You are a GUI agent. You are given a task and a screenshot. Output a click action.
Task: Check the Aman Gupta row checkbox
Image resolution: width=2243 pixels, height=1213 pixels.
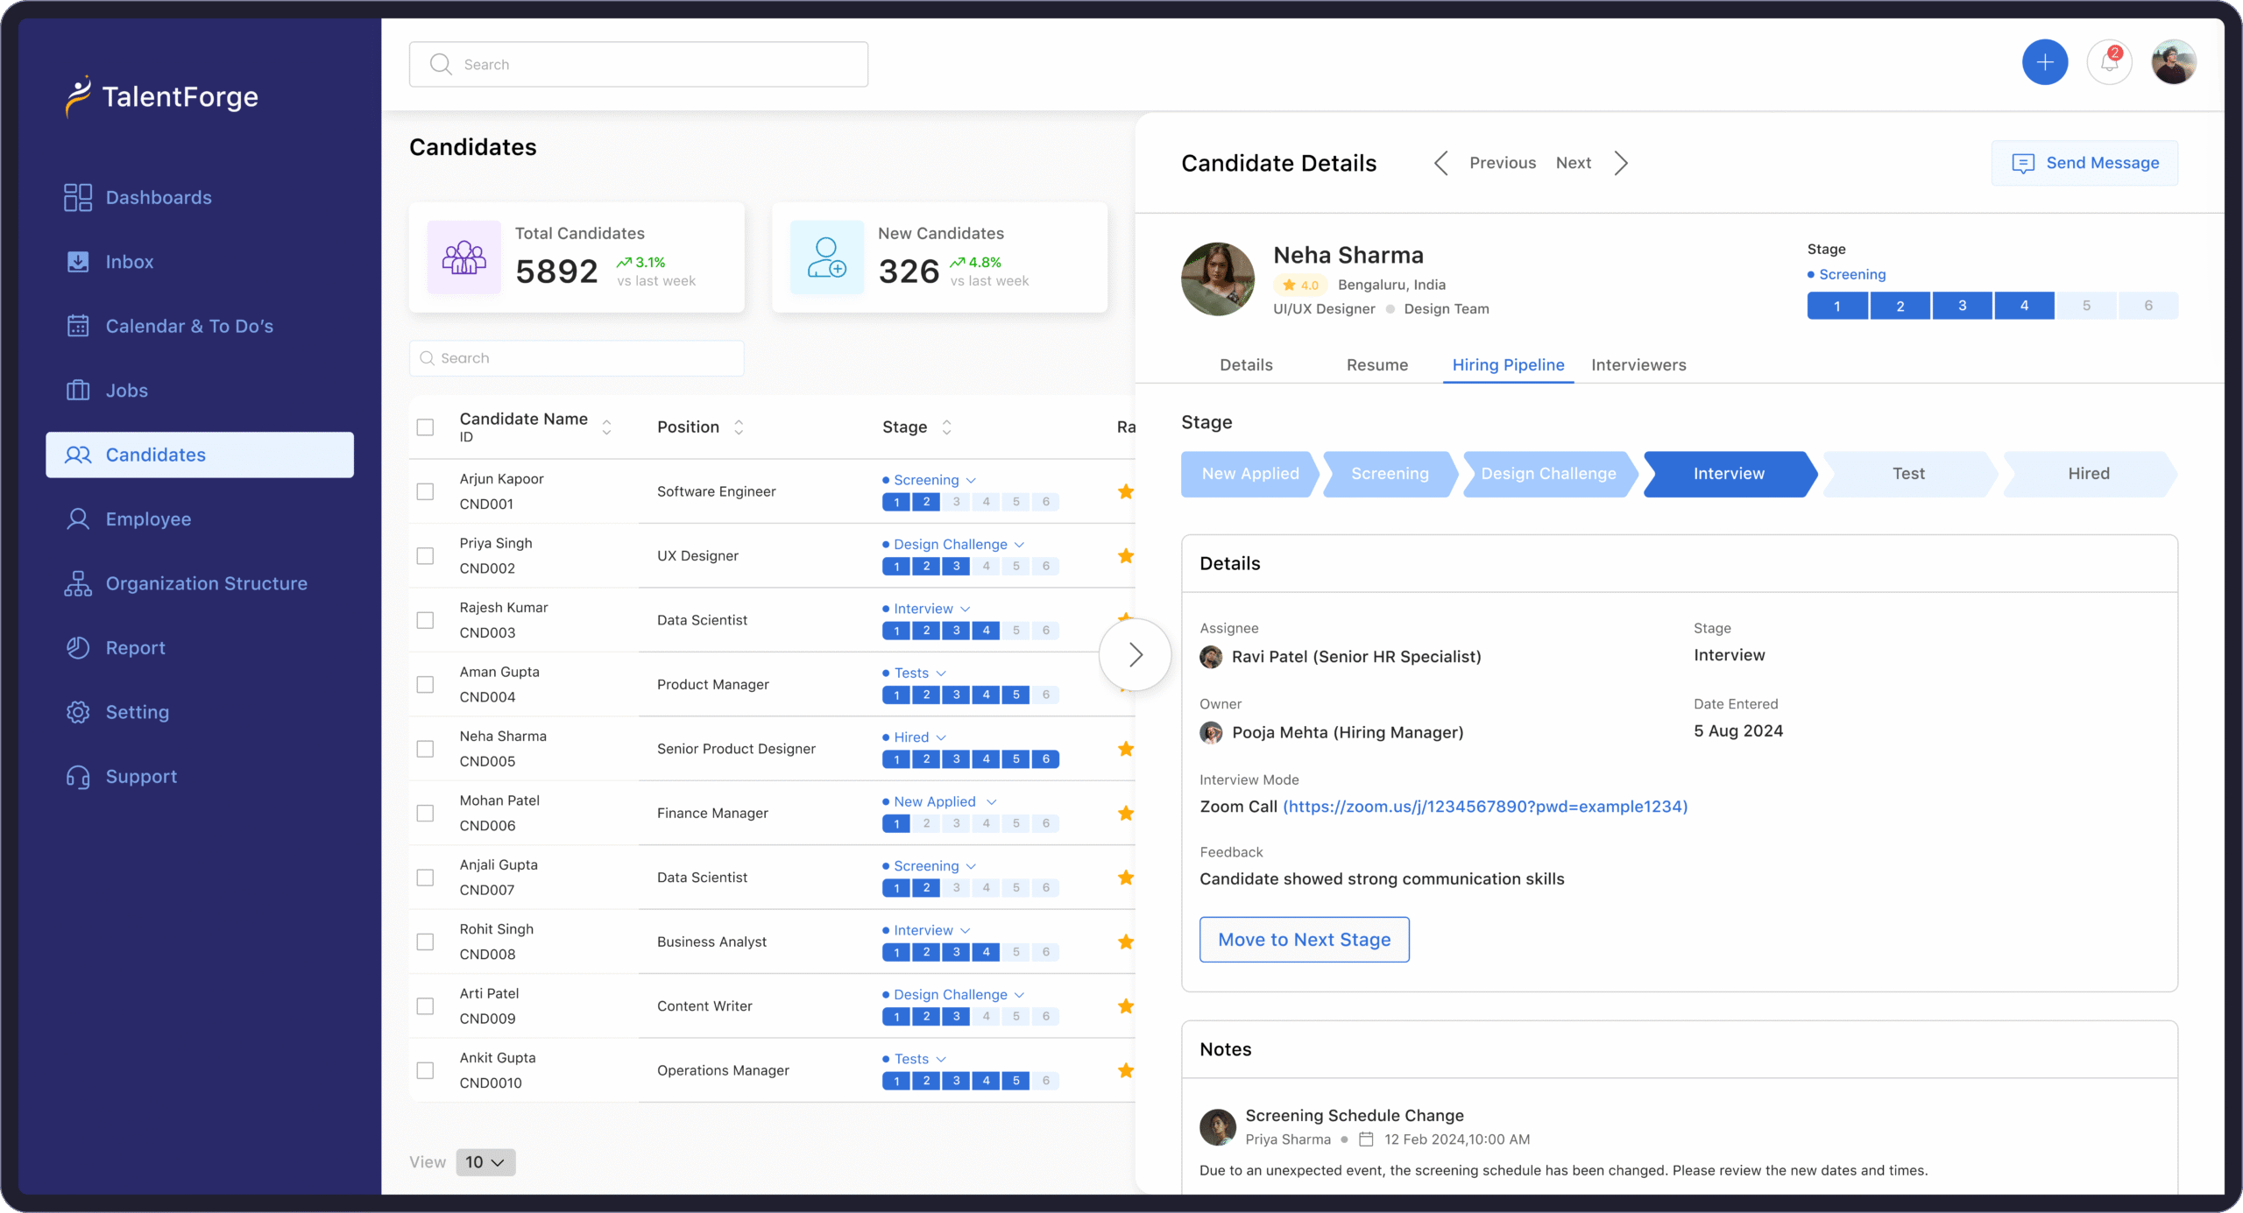[x=425, y=684]
